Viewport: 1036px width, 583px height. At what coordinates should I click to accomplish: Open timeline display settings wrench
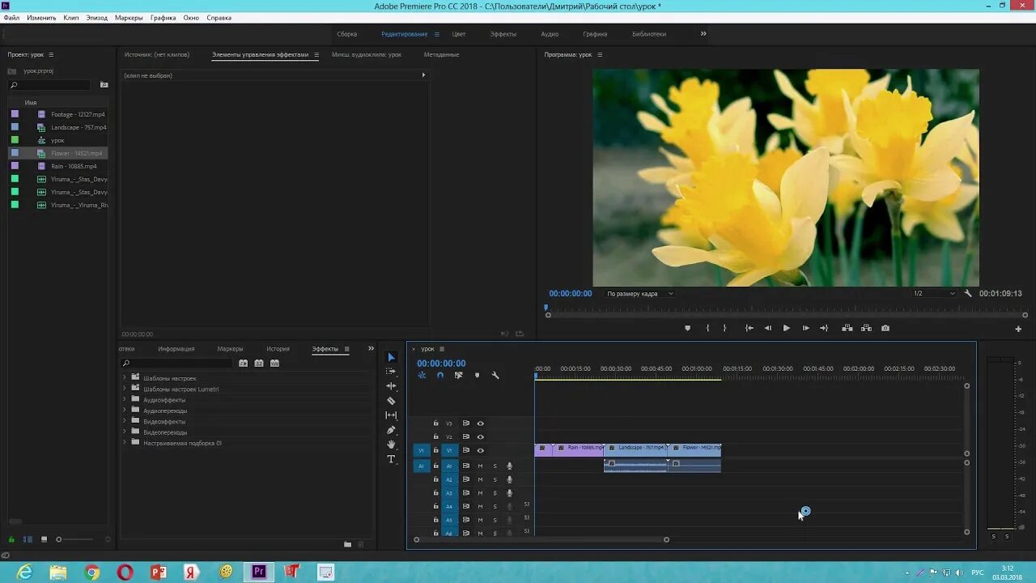[x=495, y=376]
